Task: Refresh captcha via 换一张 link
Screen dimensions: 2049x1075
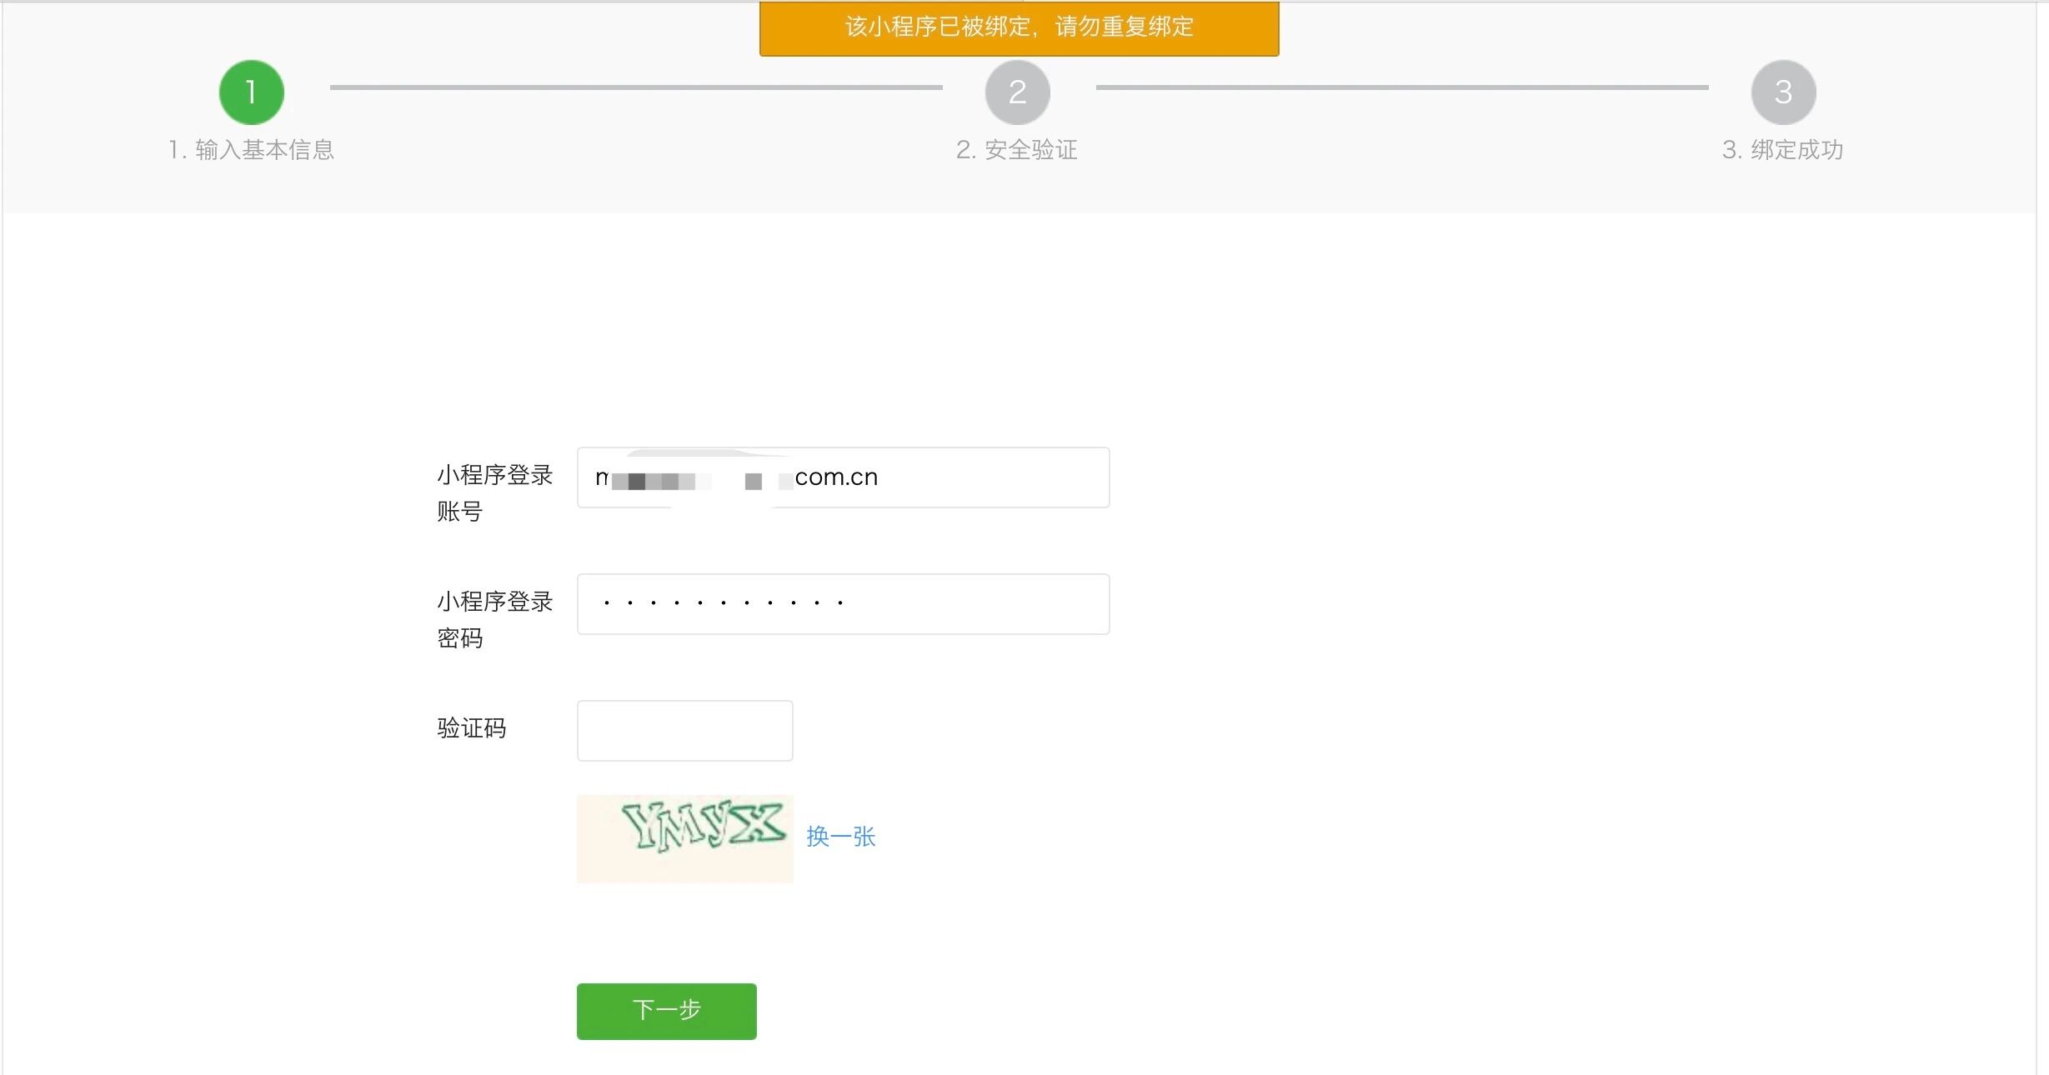Action: click(840, 837)
